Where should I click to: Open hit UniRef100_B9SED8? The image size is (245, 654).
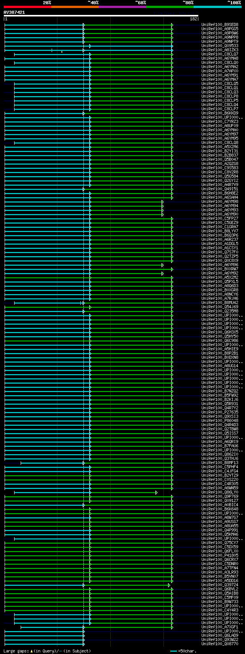(220, 25)
